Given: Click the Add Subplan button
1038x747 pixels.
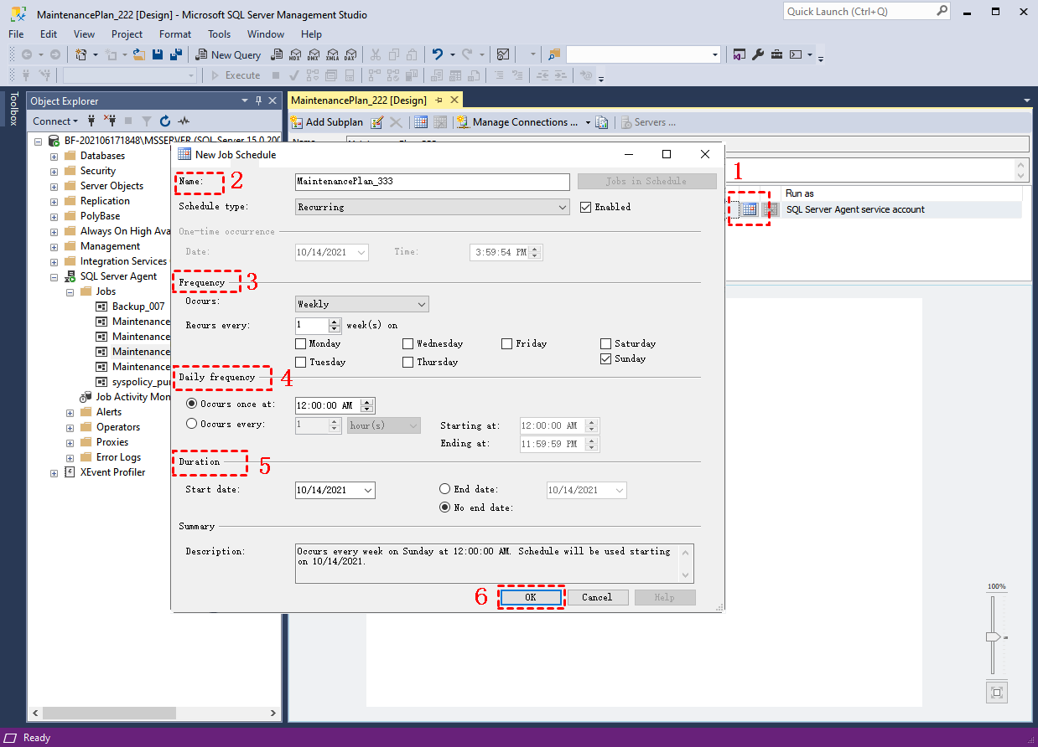Looking at the screenshot, I should [327, 122].
